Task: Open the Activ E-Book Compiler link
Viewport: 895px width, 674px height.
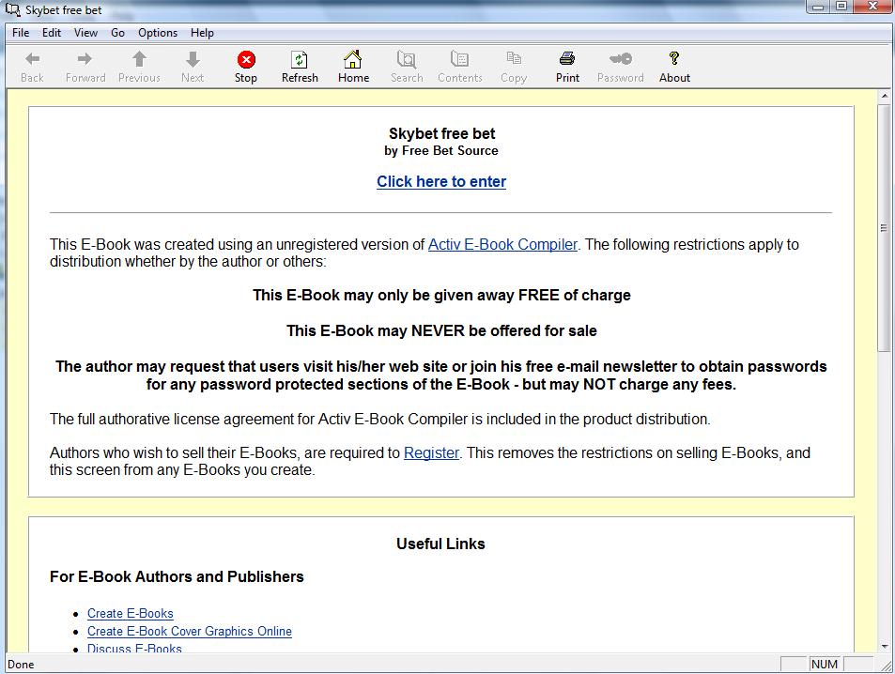Action: pyautogui.click(x=502, y=244)
